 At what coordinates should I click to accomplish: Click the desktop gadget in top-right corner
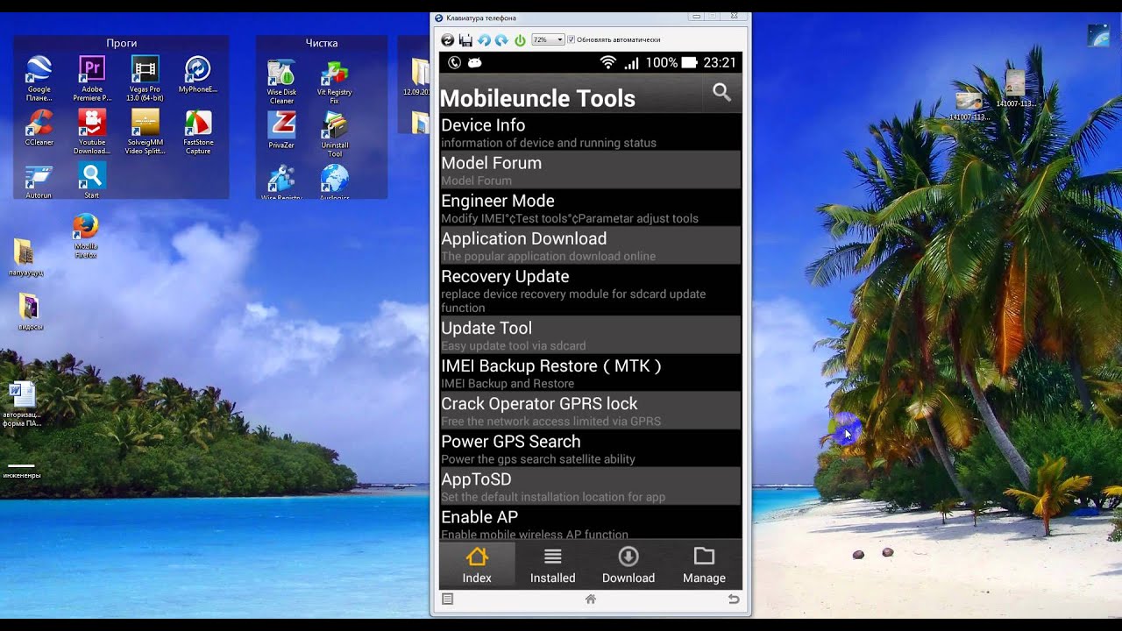(x=1098, y=36)
